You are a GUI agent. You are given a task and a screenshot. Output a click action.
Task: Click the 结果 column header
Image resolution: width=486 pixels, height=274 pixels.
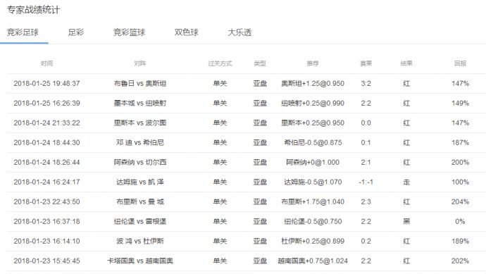pyautogui.click(x=406, y=63)
